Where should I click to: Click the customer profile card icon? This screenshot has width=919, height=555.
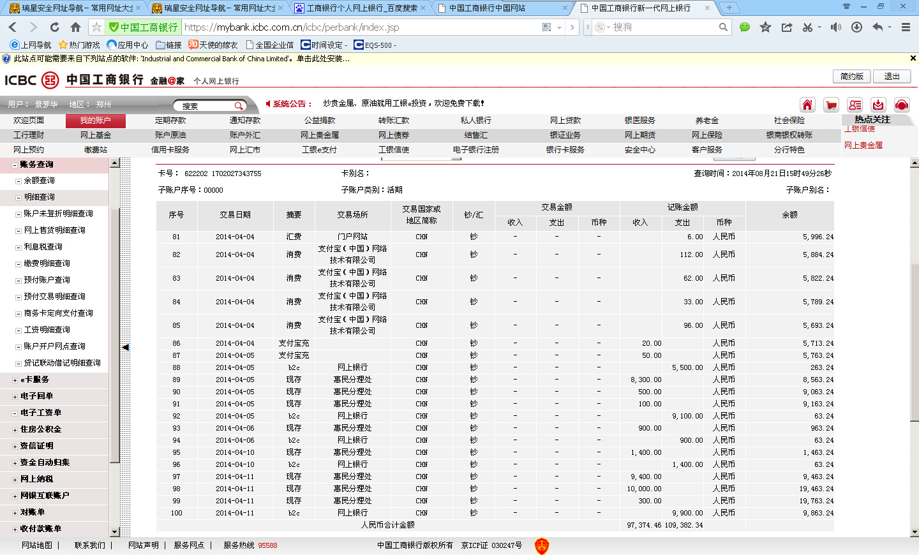pos(855,105)
